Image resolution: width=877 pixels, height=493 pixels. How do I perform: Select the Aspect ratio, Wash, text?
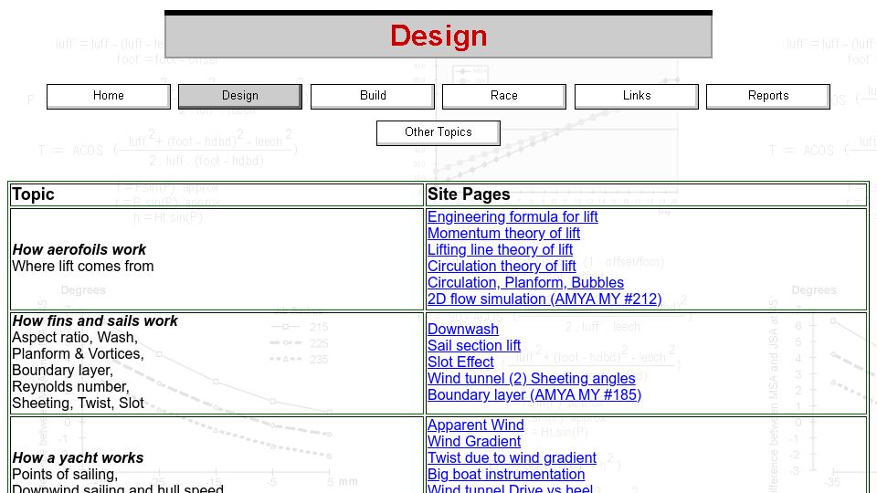coord(74,338)
